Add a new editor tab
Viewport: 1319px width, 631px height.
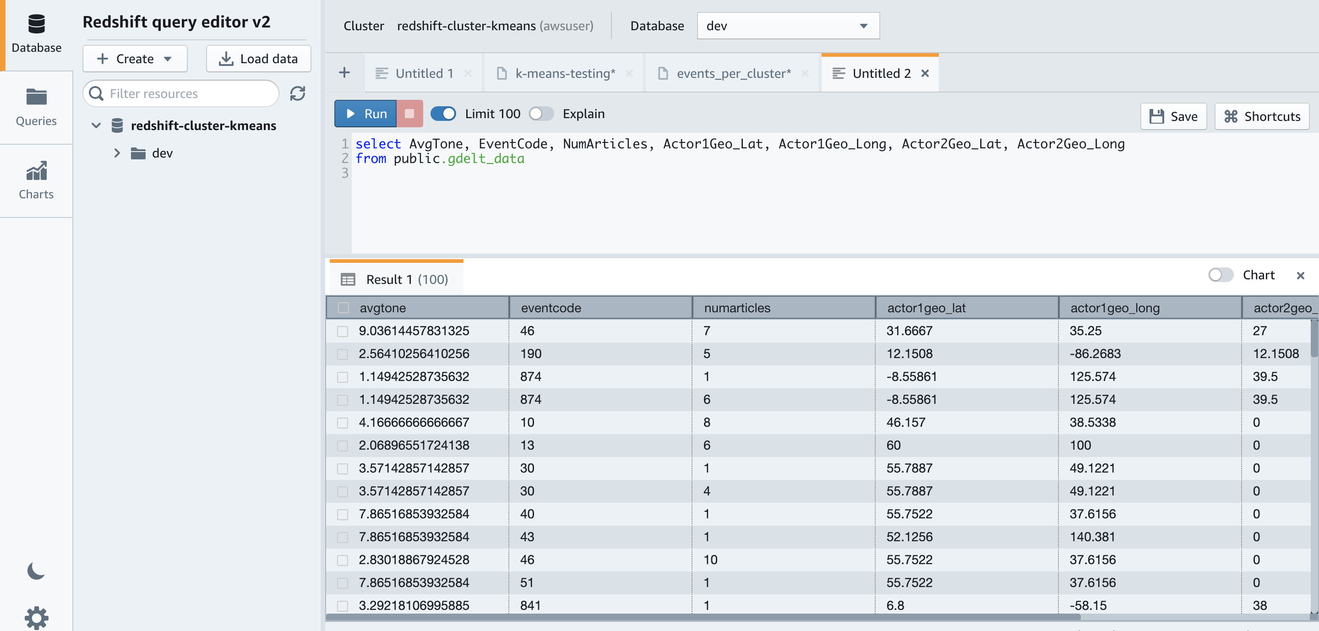pos(344,73)
